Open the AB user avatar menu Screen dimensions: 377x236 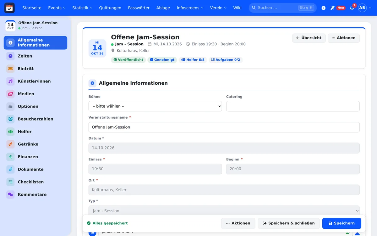(362, 8)
